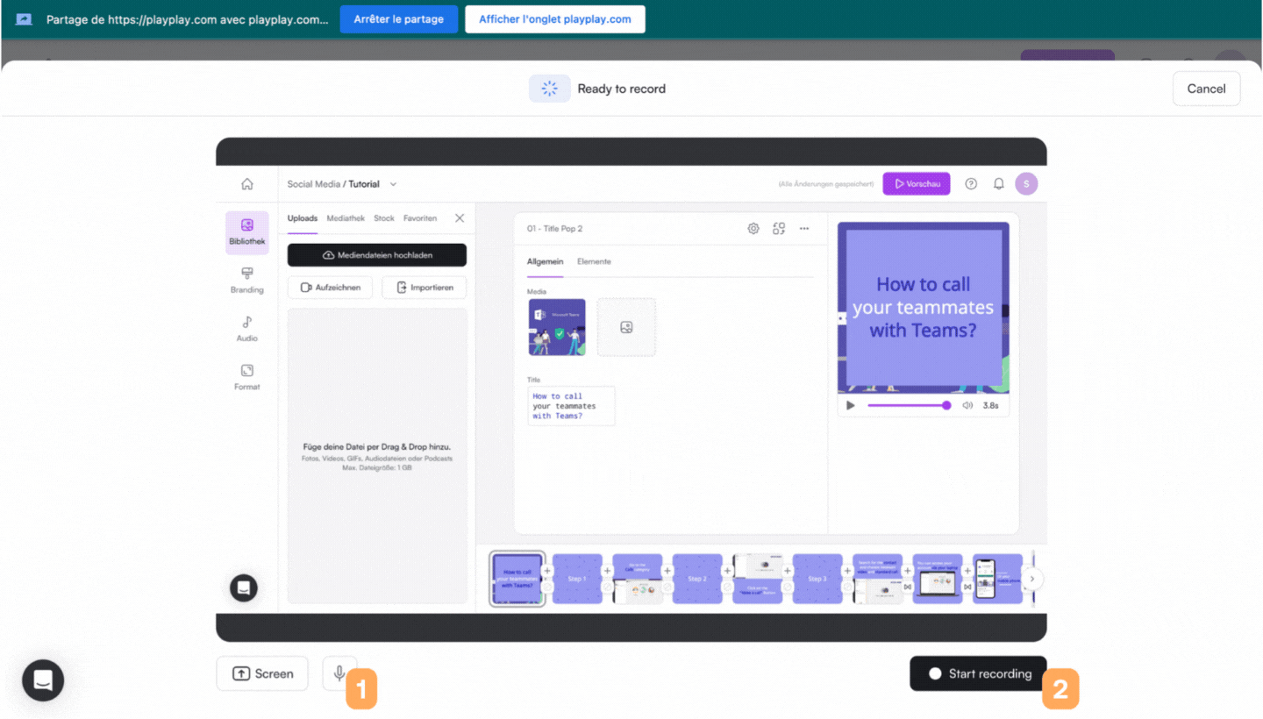Mute the preview volume icon

tap(967, 405)
